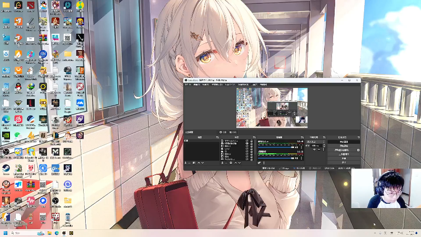Screen dimensions: 421x237
Task: Open the View menu in OBS
Action: [x=206, y=85]
